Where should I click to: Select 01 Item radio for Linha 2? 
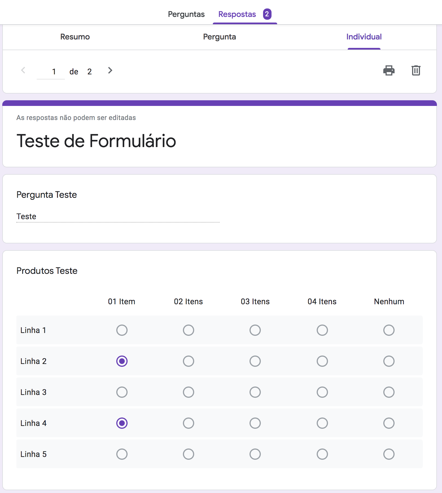(x=122, y=361)
